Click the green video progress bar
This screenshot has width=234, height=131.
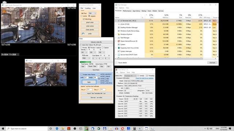click(85, 62)
